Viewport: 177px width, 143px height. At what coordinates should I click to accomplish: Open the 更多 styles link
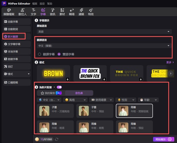click(x=170, y=62)
